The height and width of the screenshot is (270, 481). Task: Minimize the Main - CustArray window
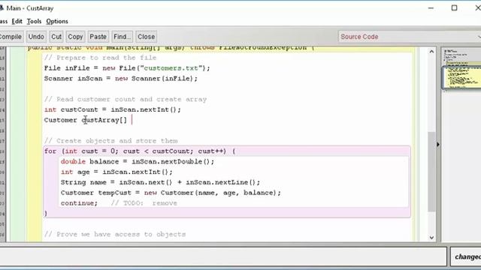pos(431,8)
